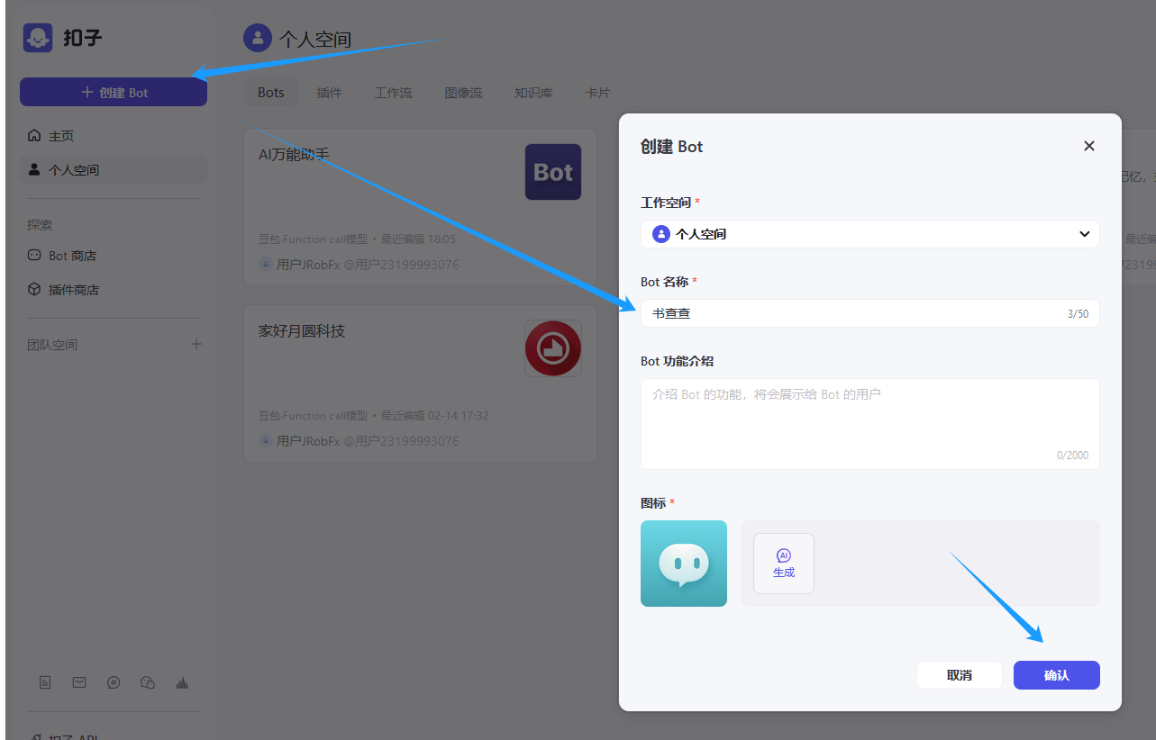Click the document icon in sidebar footer
Screen dimensions: 1156x740
(45, 682)
